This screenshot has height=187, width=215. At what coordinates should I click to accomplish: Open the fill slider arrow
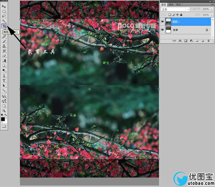(x=212, y=15)
